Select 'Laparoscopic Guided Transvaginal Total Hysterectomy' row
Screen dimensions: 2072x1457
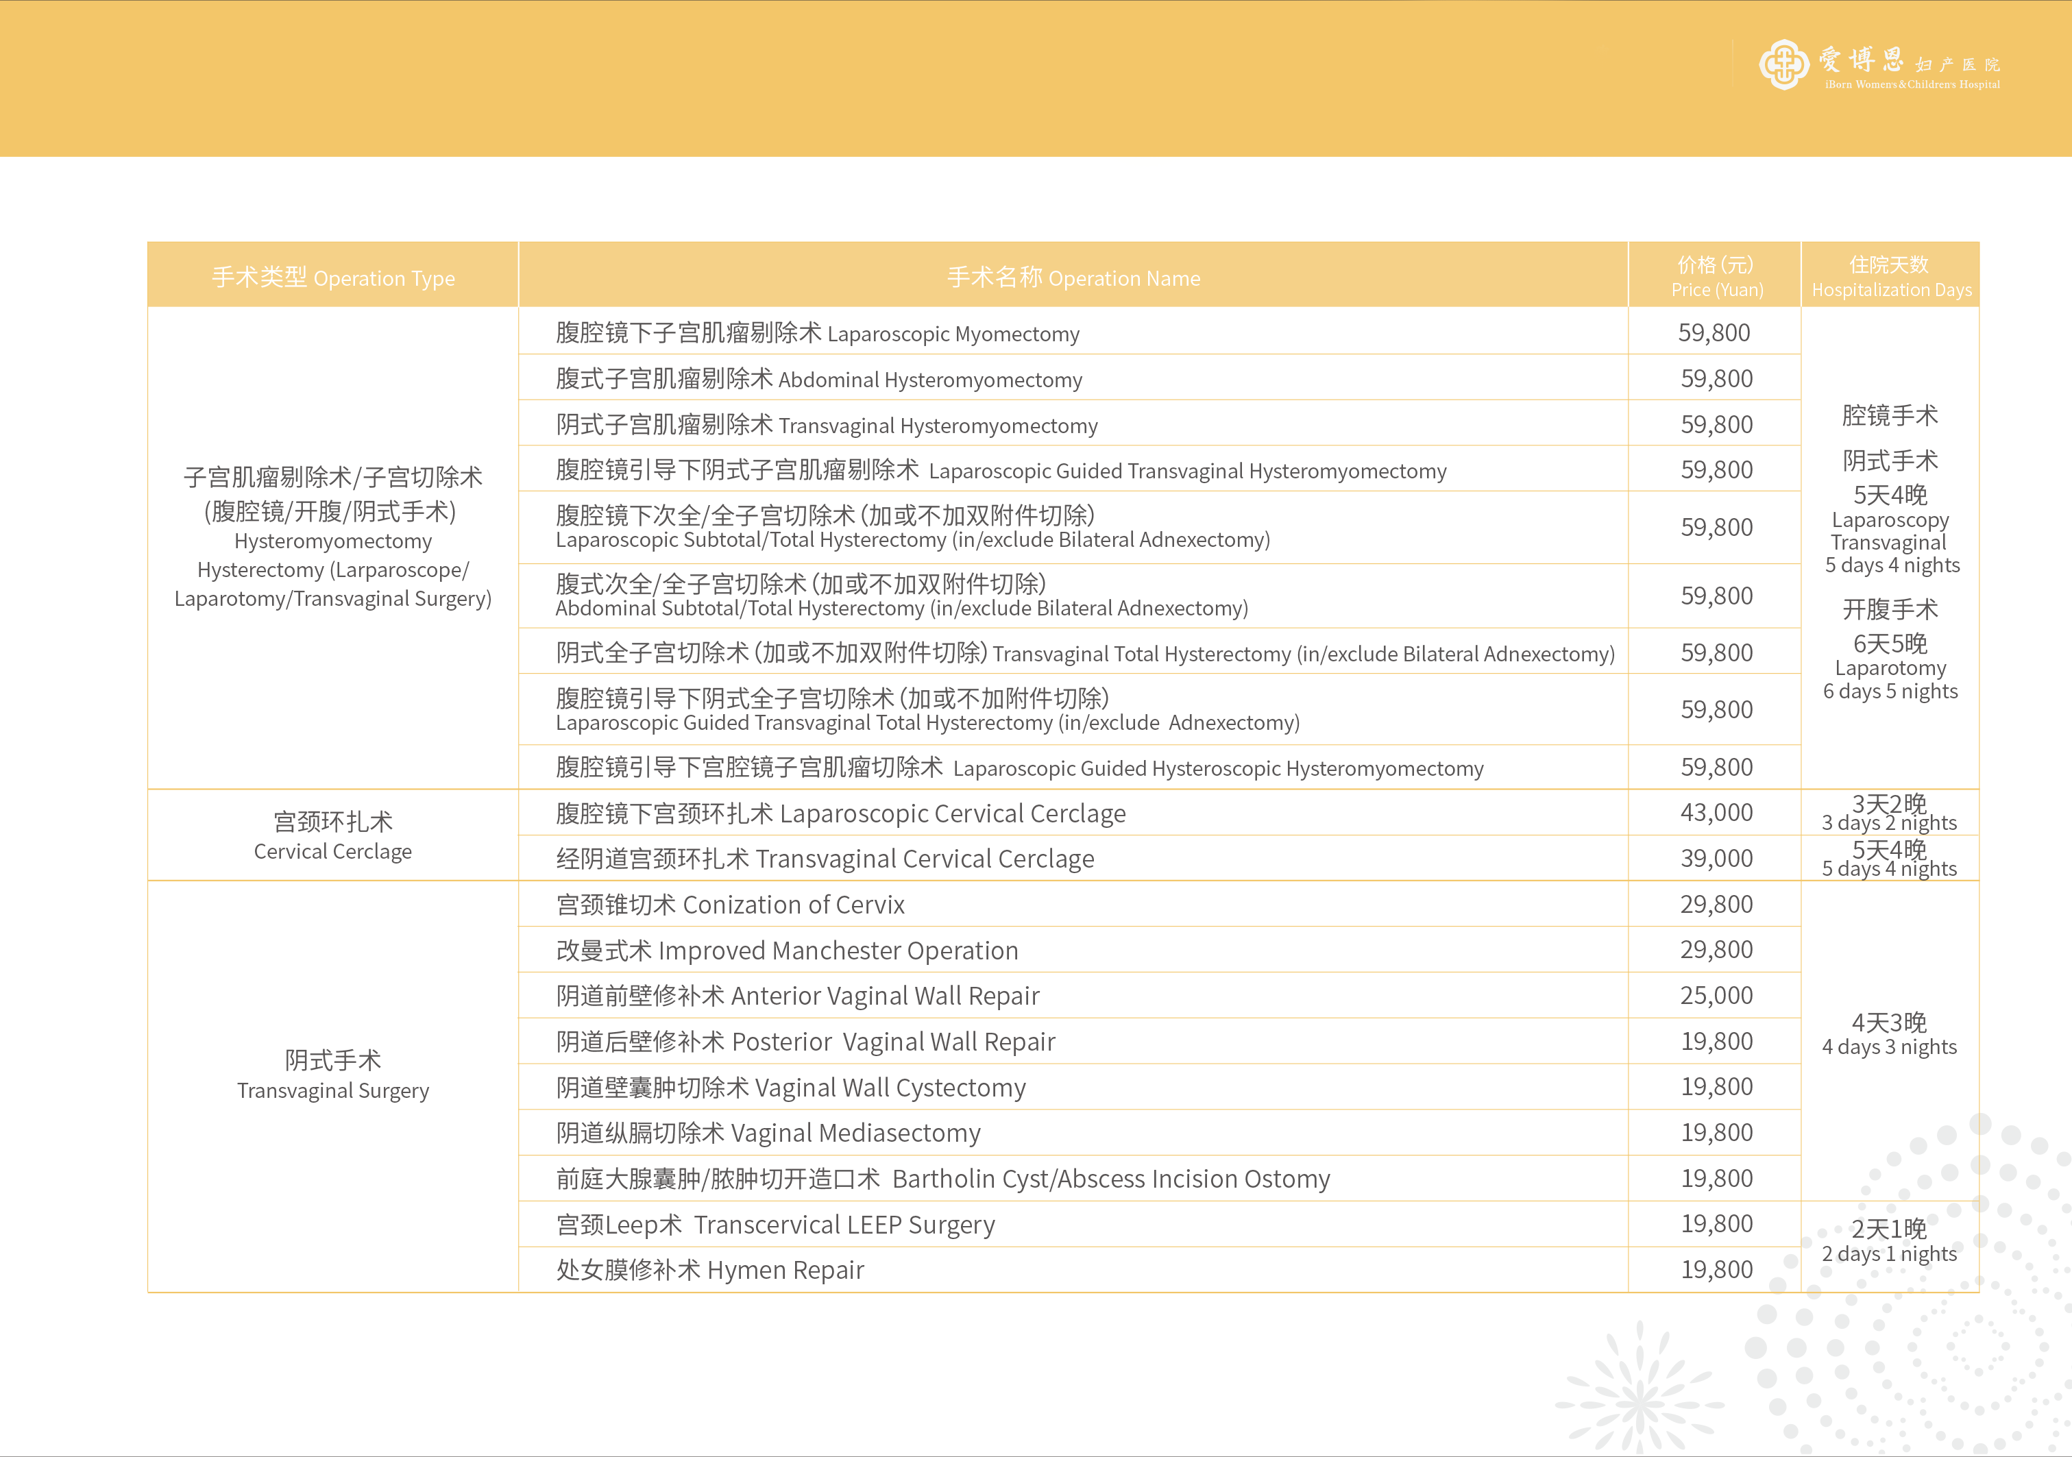click(x=1074, y=709)
